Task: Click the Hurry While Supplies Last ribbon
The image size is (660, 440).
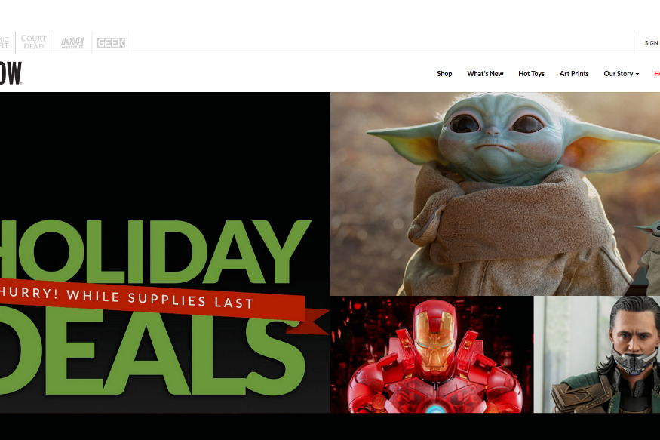Action: 152,300
